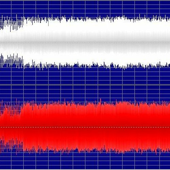Click the red lower channel waveform

pyautogui.click(x=85, y=127)
